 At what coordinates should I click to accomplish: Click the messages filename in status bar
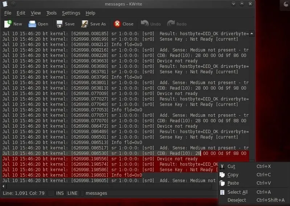[96, 193]
